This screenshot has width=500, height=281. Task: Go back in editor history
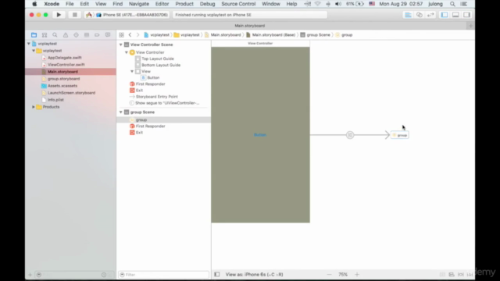click(130, 34)
